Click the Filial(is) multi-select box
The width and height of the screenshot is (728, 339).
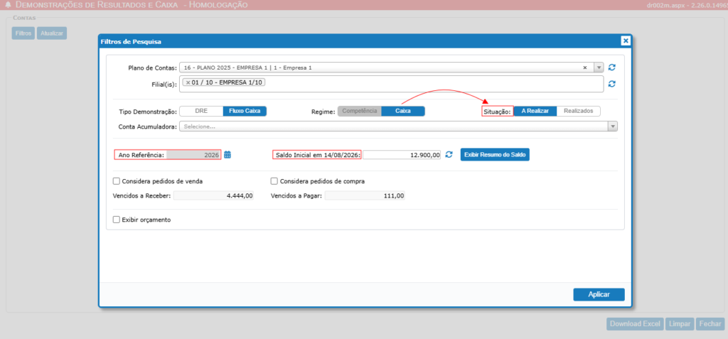click(392, 84)
